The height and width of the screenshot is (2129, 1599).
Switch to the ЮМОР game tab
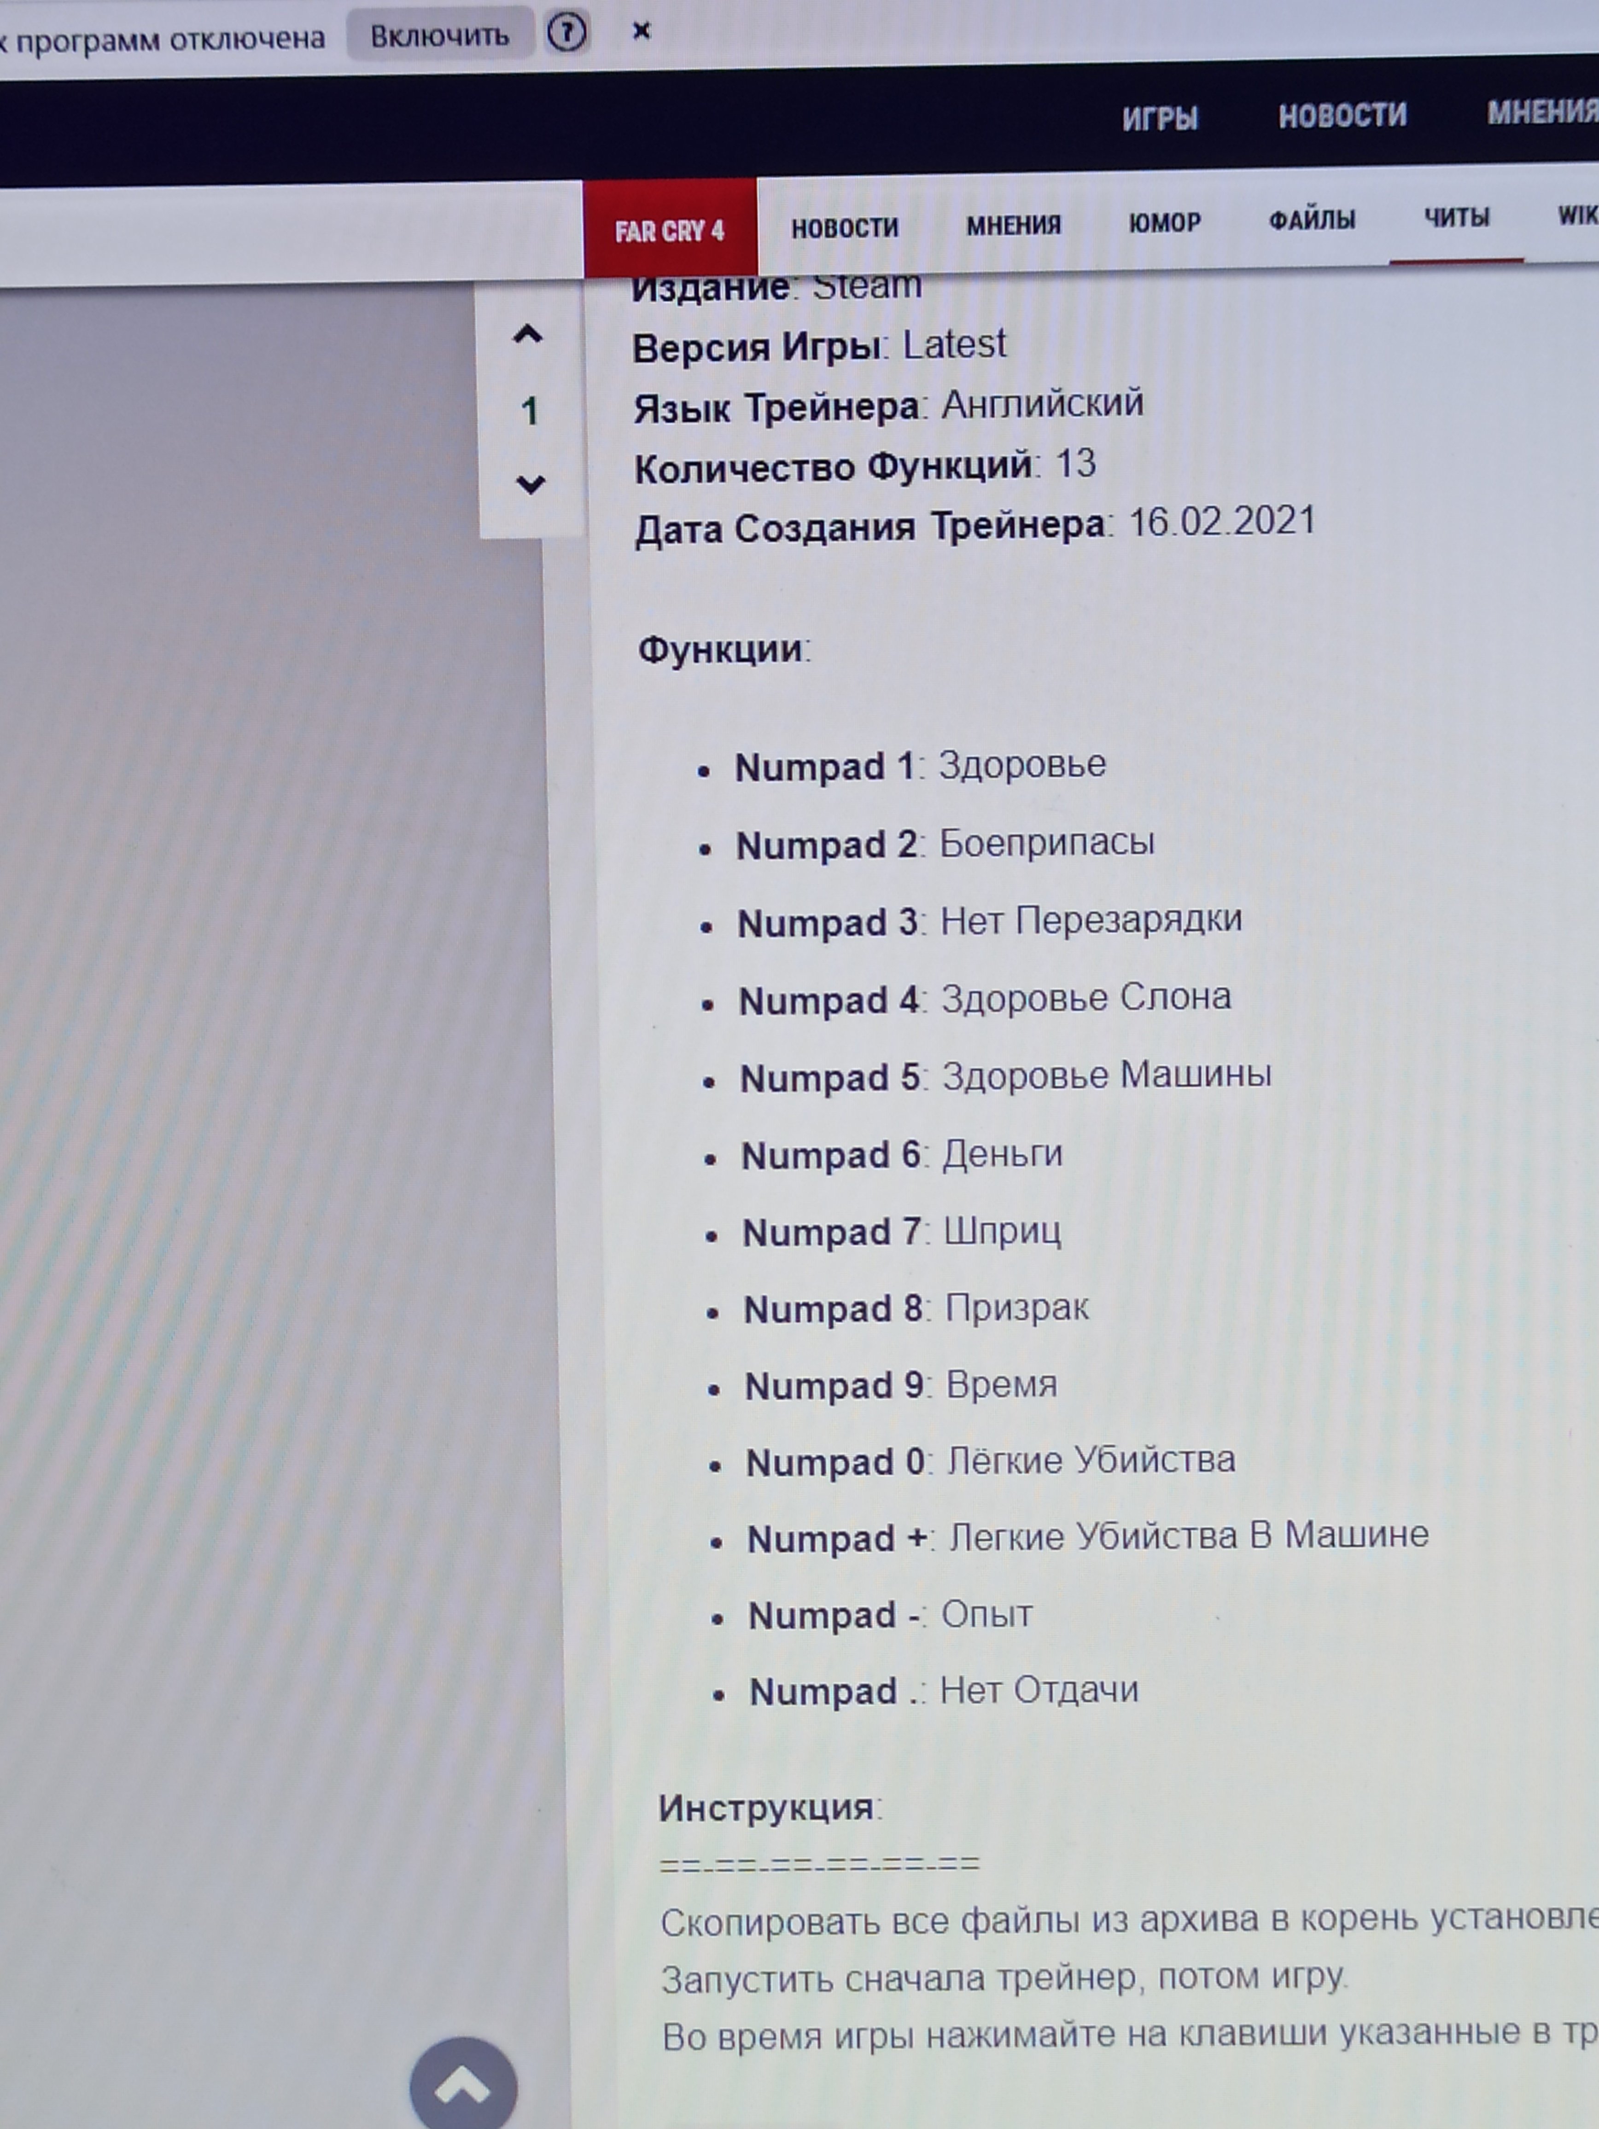click(1164, 222)
